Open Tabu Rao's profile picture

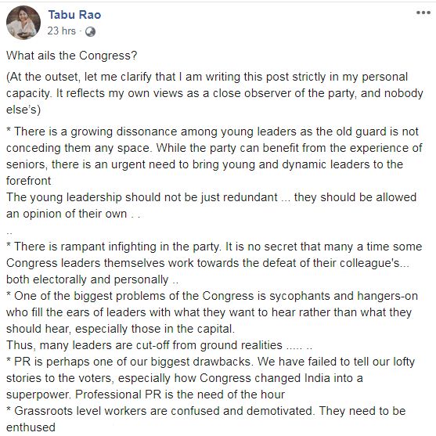click(23, 23)
